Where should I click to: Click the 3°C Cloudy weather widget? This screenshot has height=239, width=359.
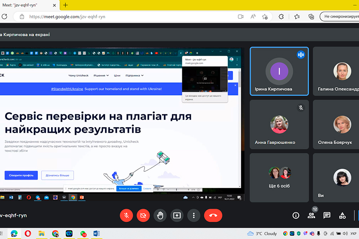pyautogui.click(x=262, y=233)
